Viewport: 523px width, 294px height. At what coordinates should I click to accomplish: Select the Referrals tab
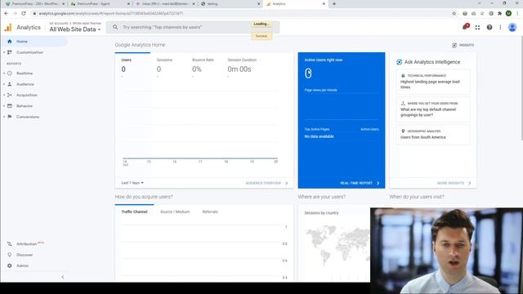(210, 212)
